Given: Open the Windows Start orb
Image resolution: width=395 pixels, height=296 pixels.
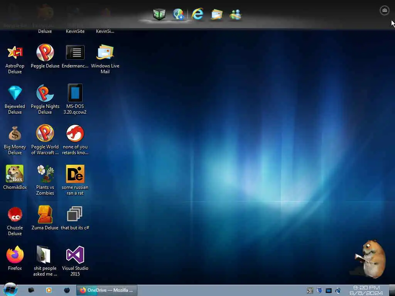Looking at the screenshot, I should [x=10, y=289].
